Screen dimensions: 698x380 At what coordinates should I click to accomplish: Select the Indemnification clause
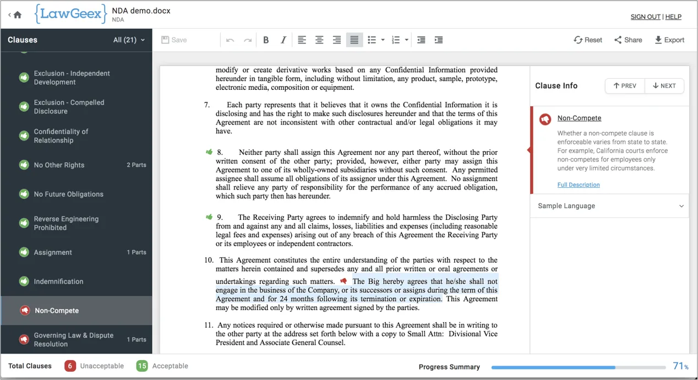pyautogui.click(x=76, y=281)
